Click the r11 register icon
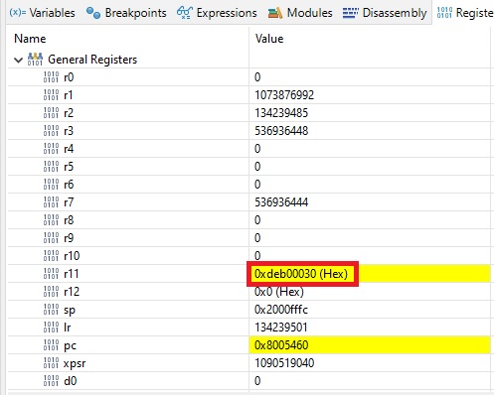The height and width of the screenshot is (395, 494). click(x=51, y=274)
